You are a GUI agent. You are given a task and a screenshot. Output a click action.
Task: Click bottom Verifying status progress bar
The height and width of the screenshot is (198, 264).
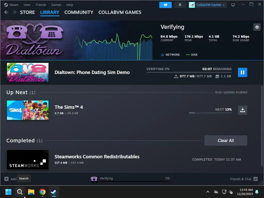135,181
